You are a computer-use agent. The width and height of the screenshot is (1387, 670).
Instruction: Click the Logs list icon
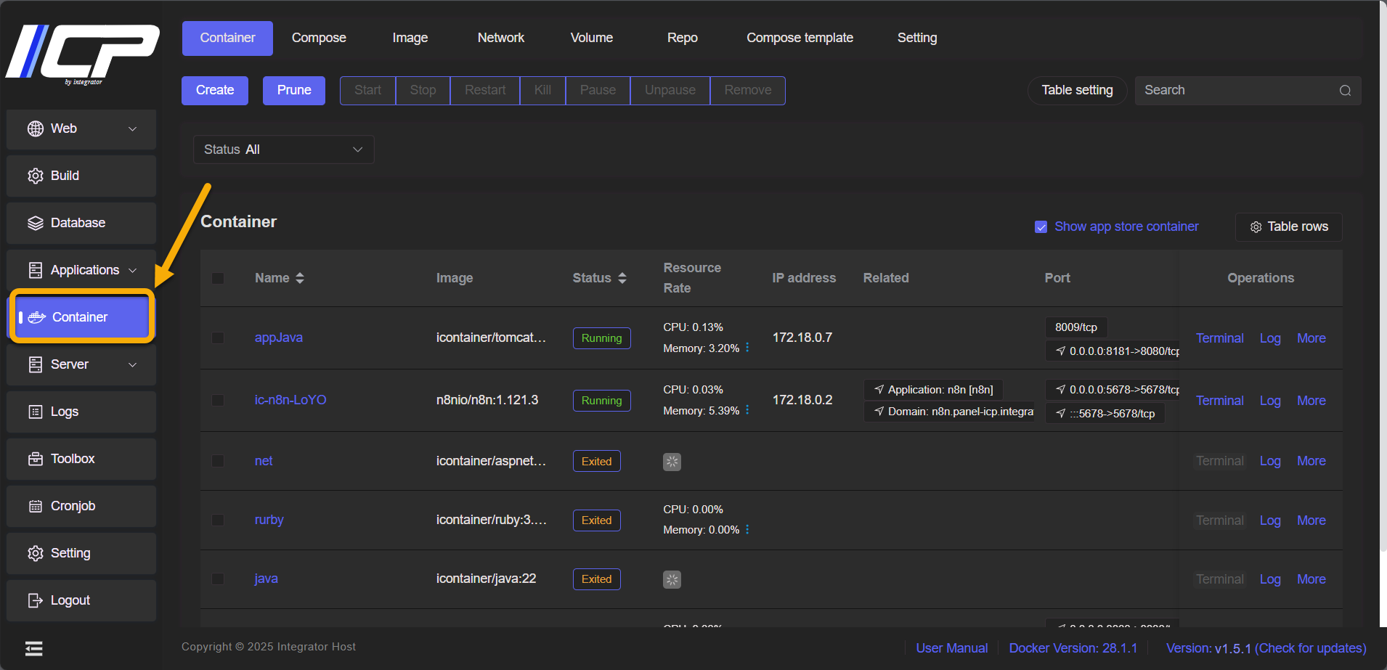(36, 412)
